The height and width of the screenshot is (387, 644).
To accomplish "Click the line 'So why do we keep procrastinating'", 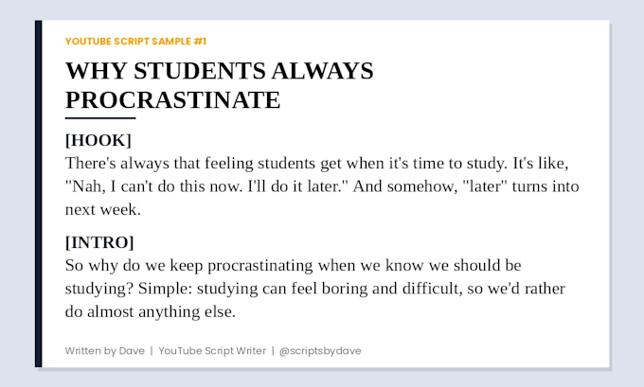I will (294, 266).
